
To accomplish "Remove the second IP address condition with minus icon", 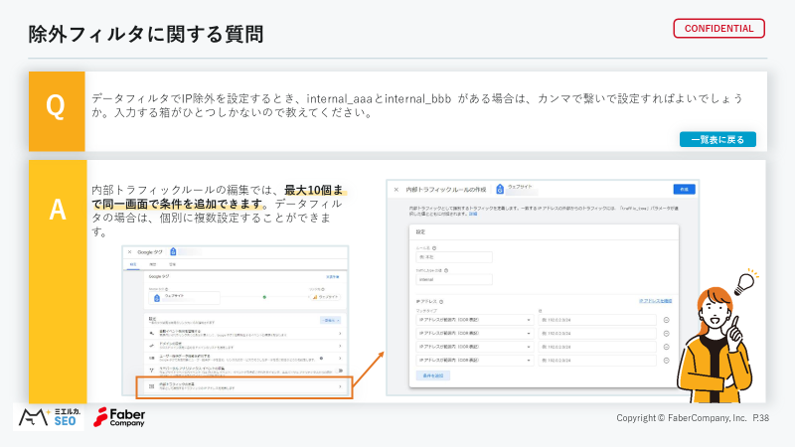I will (666, 334).
